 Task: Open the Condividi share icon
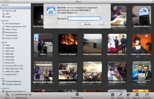[147, 95]
